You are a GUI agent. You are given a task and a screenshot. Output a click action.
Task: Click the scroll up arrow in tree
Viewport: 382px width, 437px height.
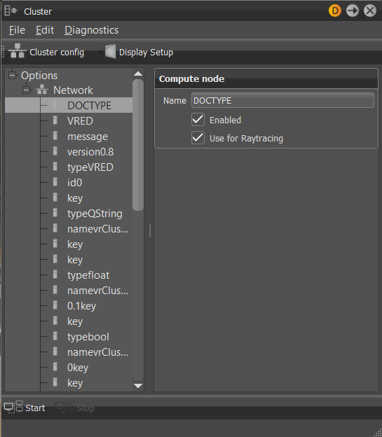(x=138, y=74)
